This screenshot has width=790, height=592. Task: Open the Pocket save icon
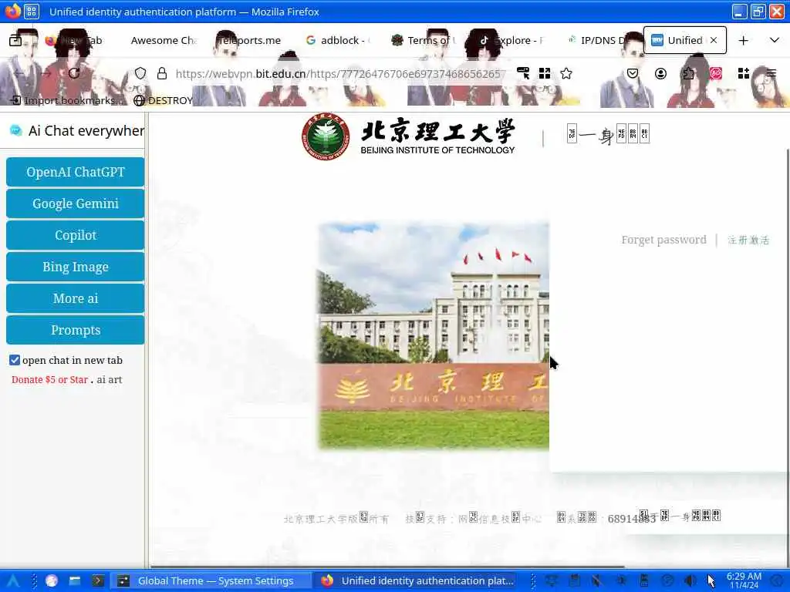coord(633,73)
